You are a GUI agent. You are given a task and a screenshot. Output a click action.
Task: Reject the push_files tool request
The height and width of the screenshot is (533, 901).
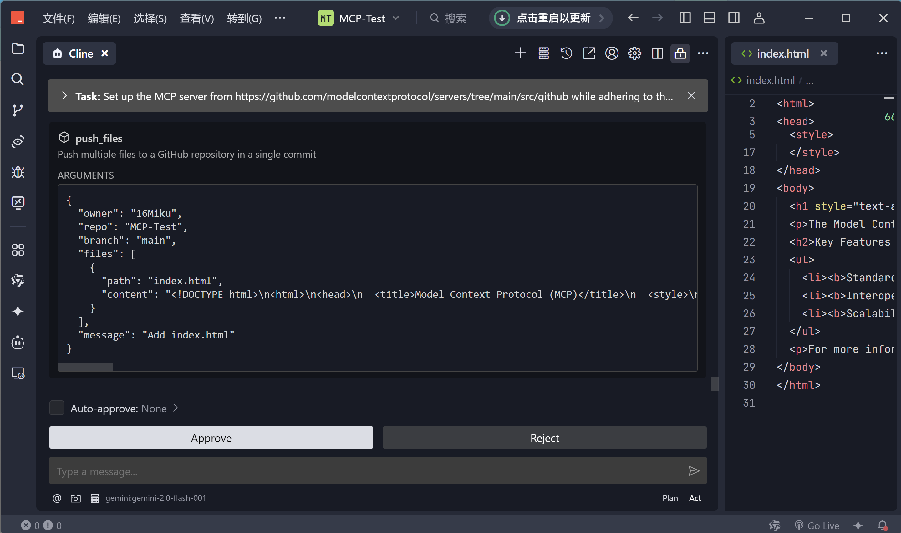coord(544,438)
